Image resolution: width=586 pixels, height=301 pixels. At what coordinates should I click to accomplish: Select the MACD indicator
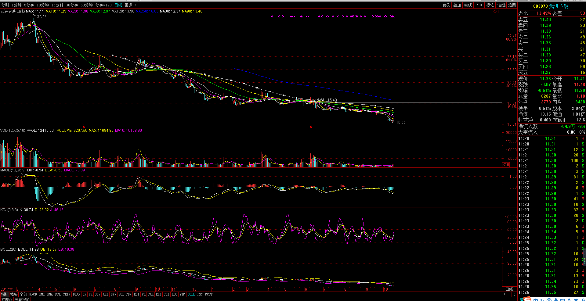(33, 294)
